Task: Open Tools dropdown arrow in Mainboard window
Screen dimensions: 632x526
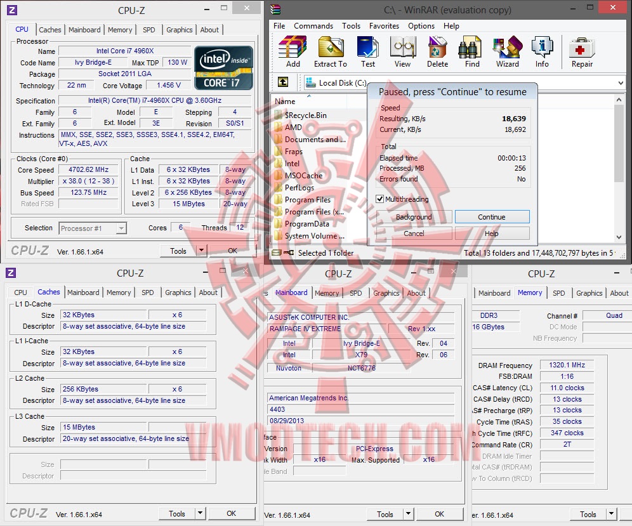Action: [x=408, y=514]
